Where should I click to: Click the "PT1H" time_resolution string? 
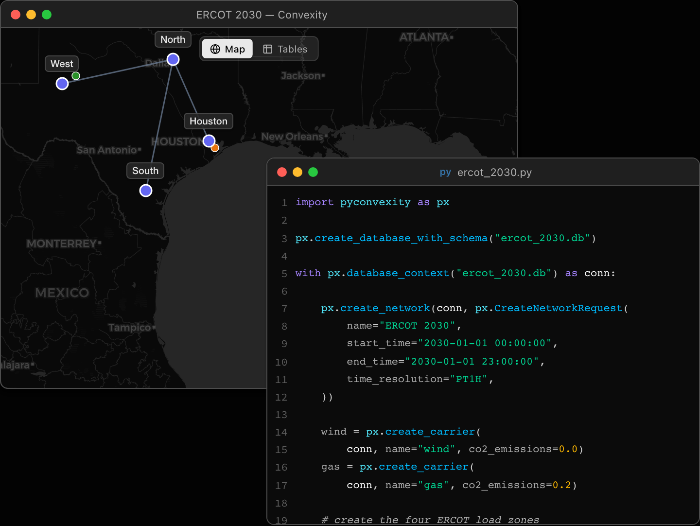pyautogui.click(x=469, y=379)
